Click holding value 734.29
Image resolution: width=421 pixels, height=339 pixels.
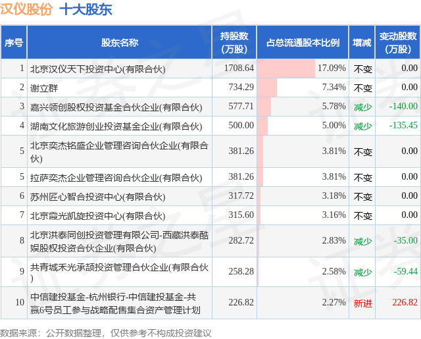[x=241, y=87]
